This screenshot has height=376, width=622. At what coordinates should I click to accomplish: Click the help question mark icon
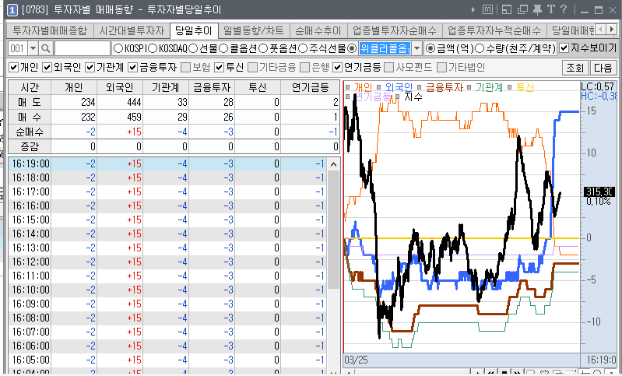coord(563,9)
